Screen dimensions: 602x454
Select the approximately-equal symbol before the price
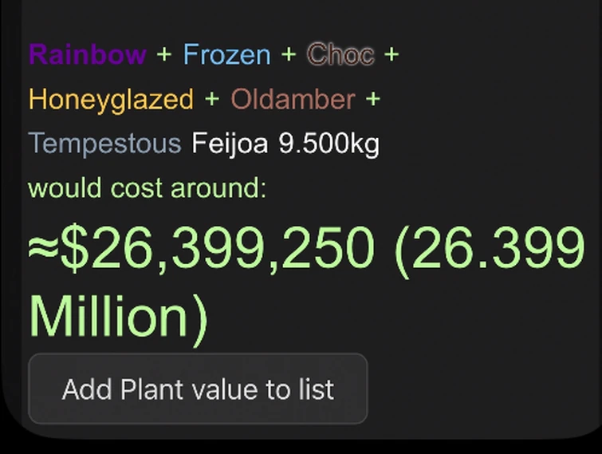click(43, 248)
